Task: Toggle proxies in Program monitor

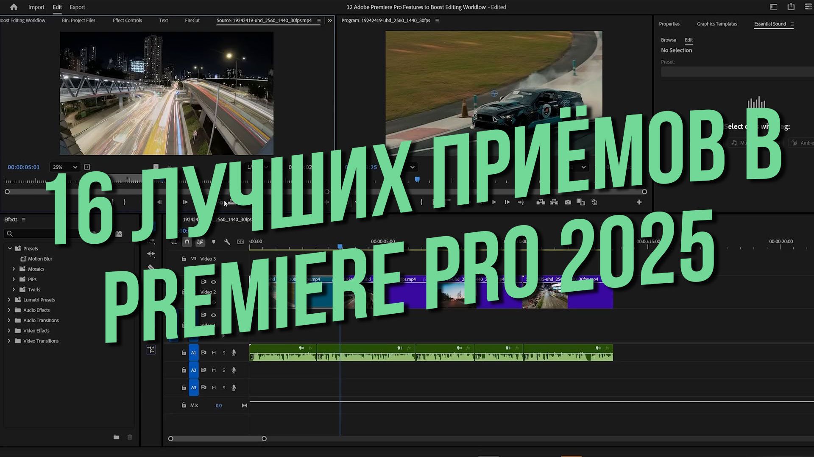Action: coord(594,202)
